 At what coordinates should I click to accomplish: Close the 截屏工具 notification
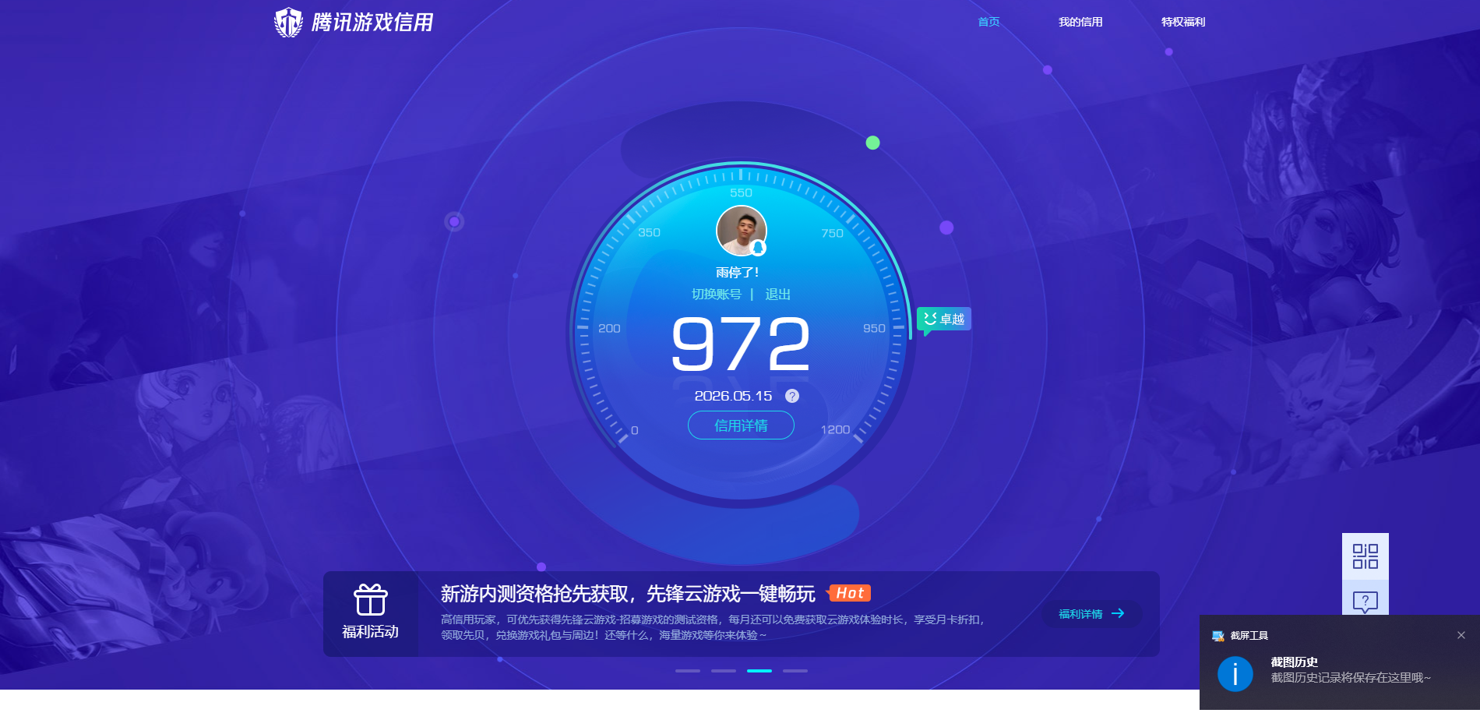click(1461, 635)
